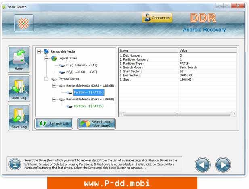This screenshot has height=189, width=249.
Task: Click the Contact us button
Action: 157,18
